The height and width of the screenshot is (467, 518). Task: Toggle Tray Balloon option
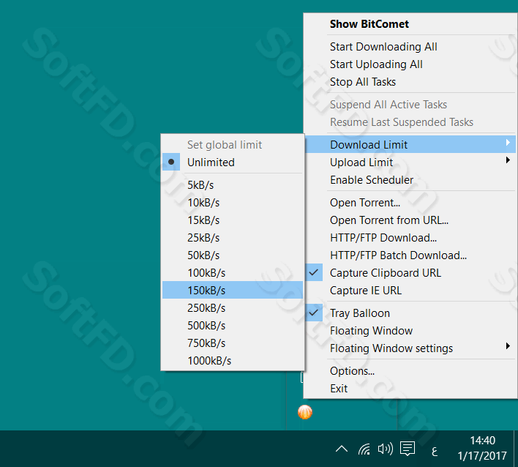point(410,313)
